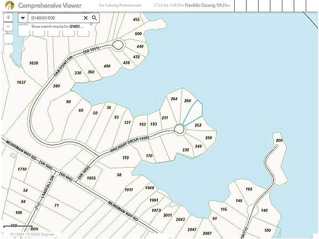Screen dimensions: 319x239
Task: Run search with the magnifier icon
Action: (x=94, y=18)
